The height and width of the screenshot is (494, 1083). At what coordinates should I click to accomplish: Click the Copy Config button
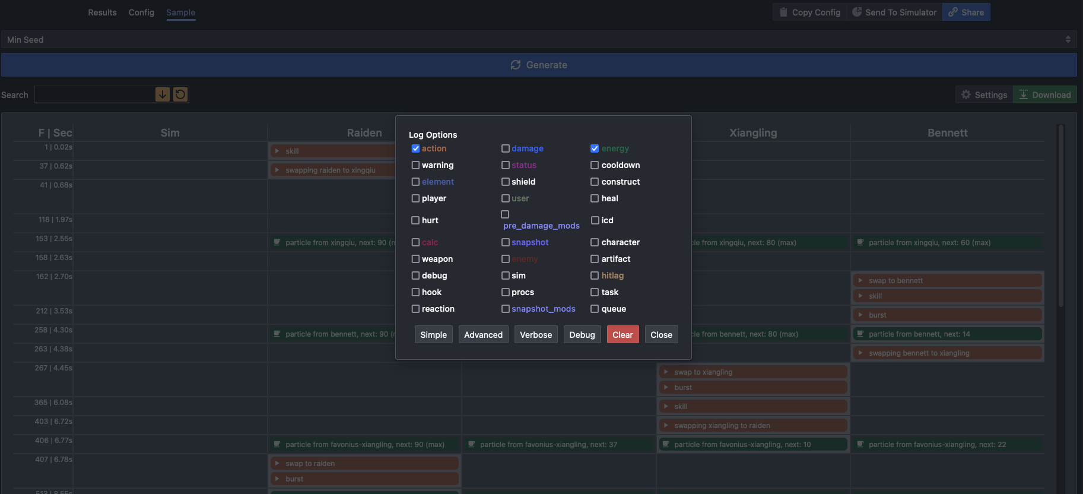click(809, 12)
